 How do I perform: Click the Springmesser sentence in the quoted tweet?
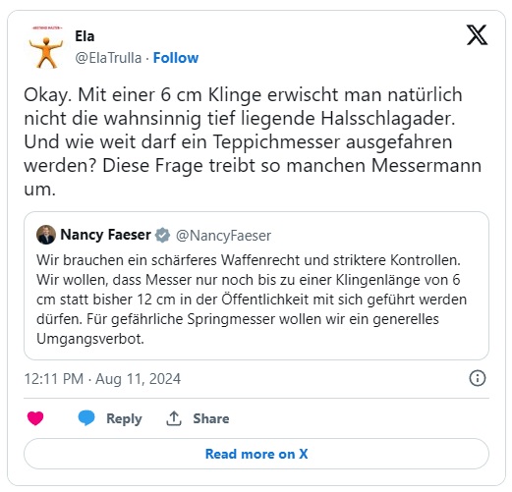(238, 329)
